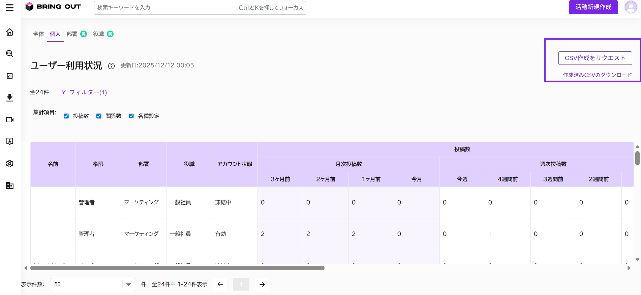Focus the keyword search field
This screenshot has width=641, height=295.
coord(200,8)
